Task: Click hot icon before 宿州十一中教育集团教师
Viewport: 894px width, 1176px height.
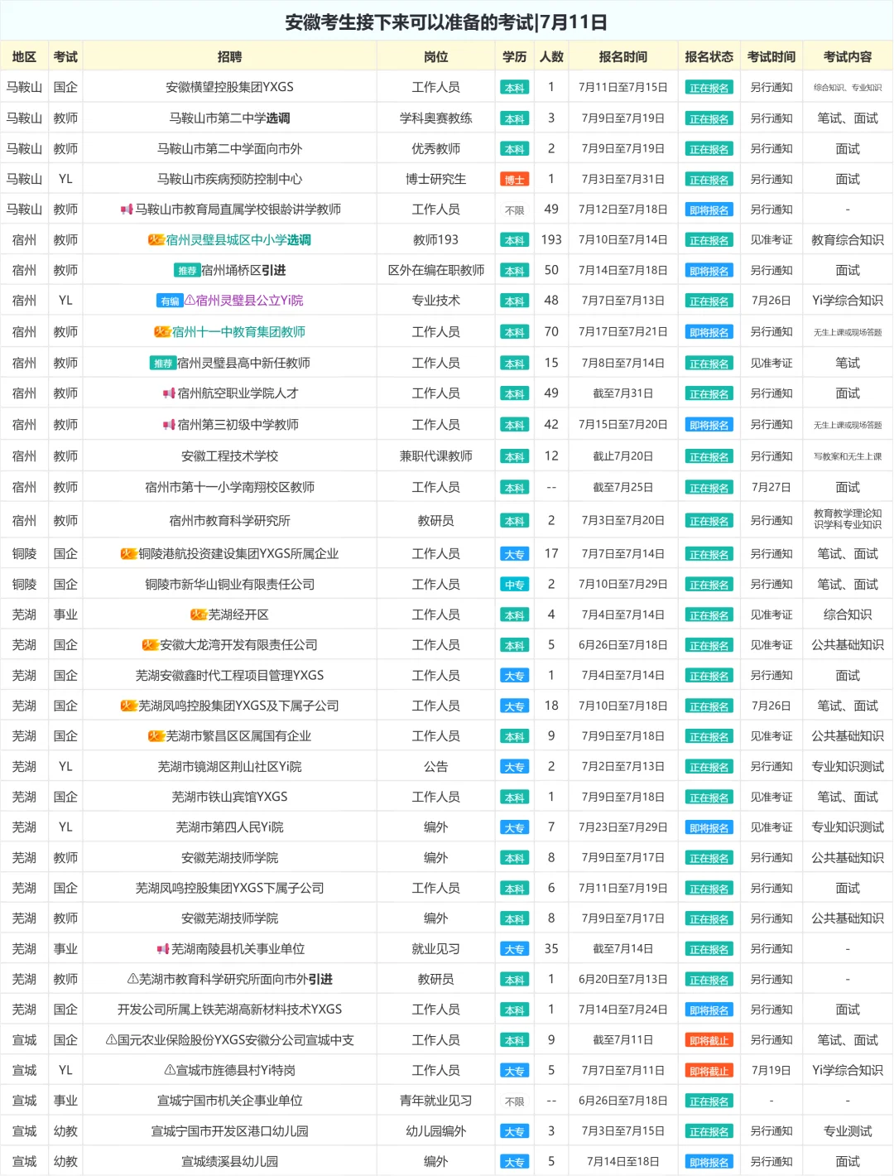Action: [x=162, y=332]
